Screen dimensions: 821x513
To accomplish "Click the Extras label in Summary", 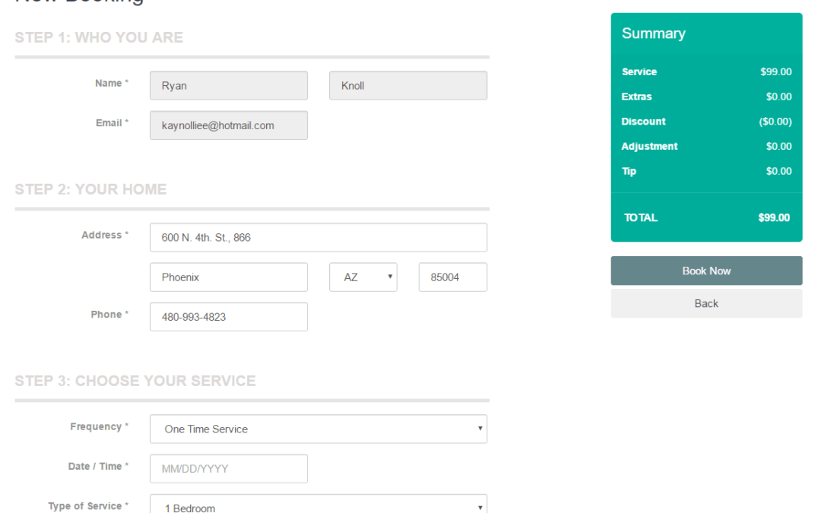I will [x=637, y=97].
